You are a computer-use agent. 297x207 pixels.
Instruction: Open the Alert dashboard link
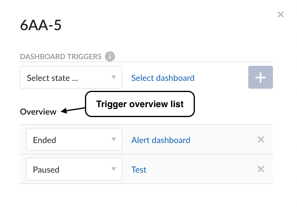pos(161,140)
